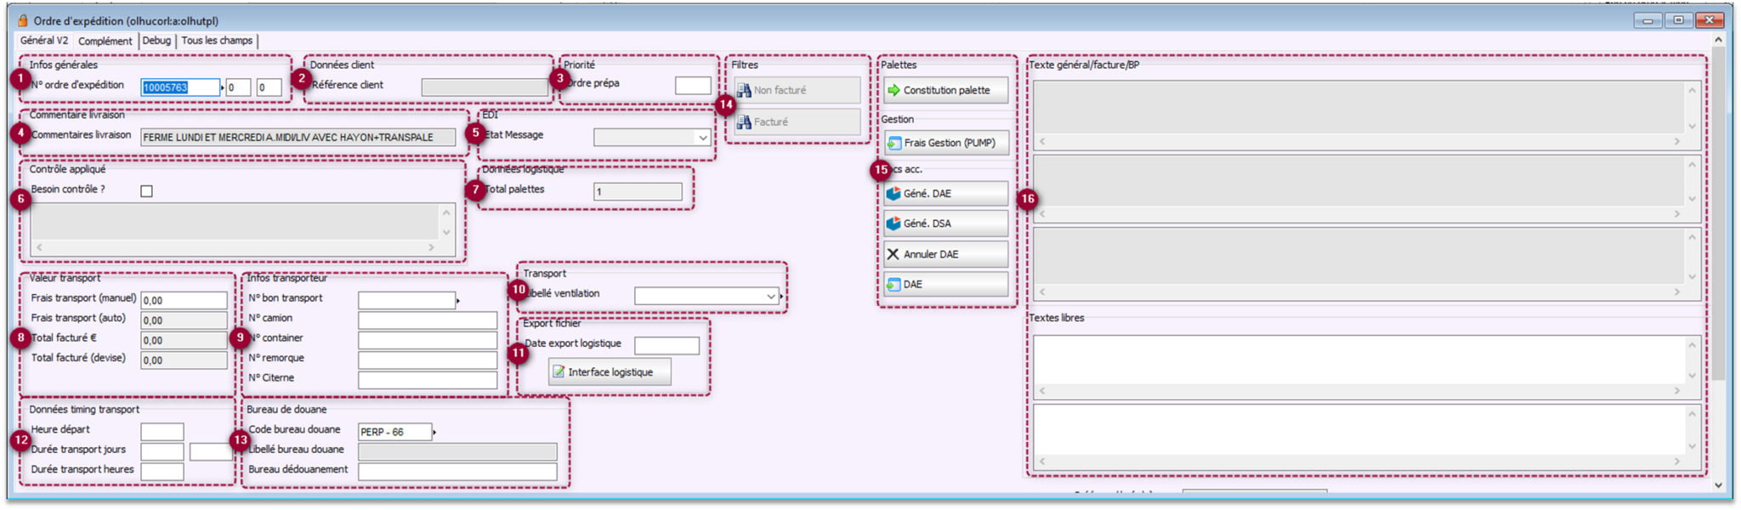Click the Facturé binoculars filter icon
This screenshot has height=510, width=1741.
744,122
